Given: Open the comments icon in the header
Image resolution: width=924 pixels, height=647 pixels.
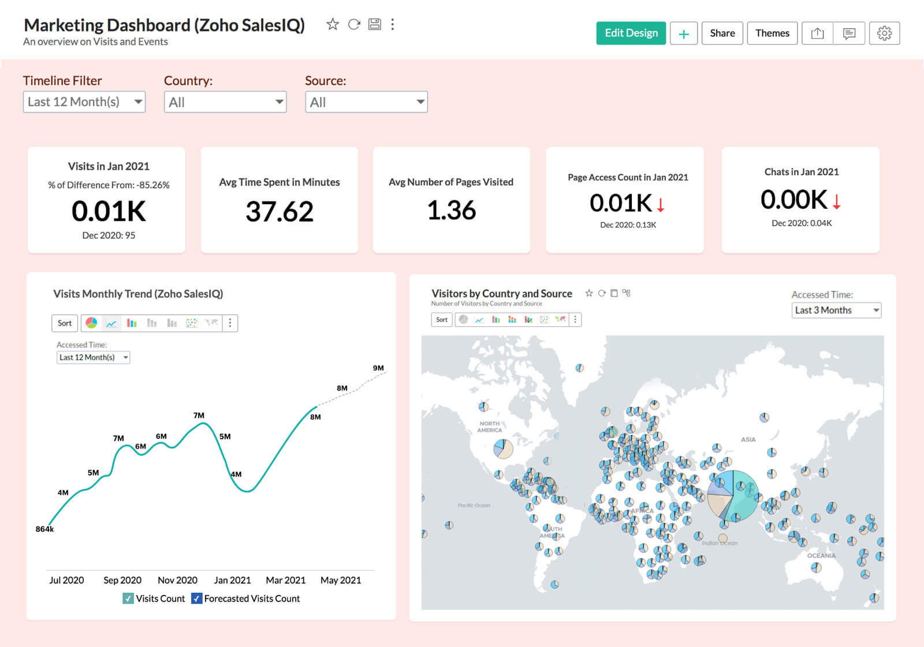Looking at the screenshot, I should (849, 33).
